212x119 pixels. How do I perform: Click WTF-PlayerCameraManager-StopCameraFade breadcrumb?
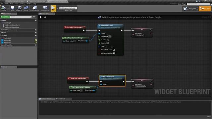[124, 17]
